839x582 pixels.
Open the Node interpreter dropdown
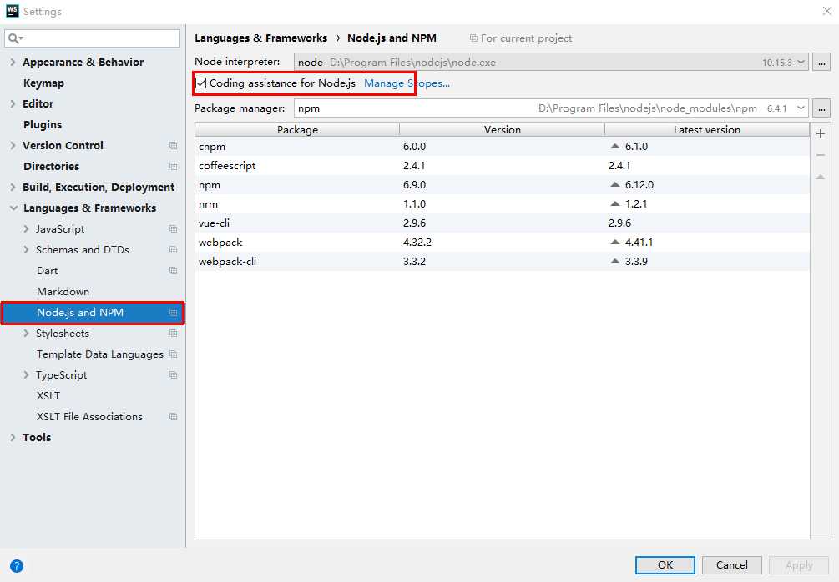[x=801, y=62]
